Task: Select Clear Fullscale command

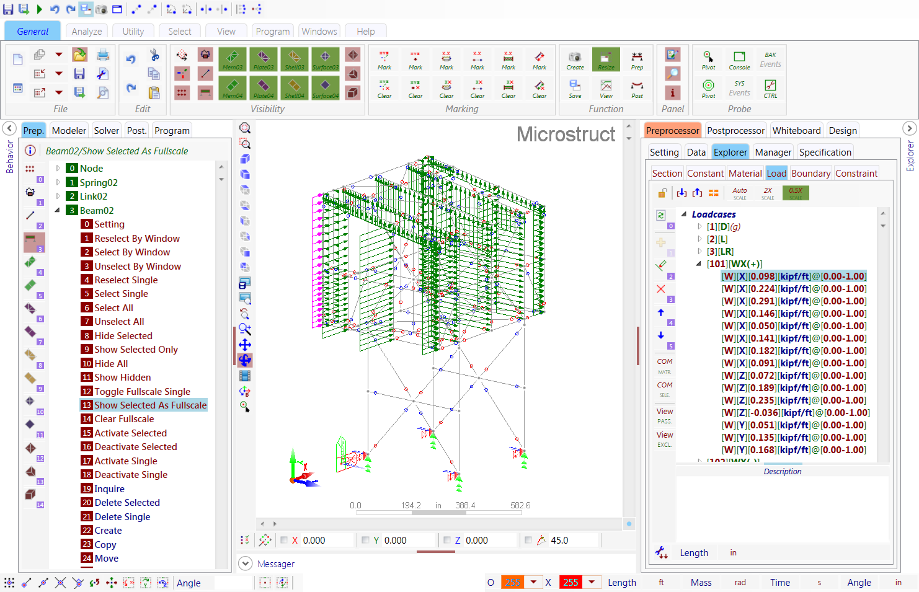Action: tap(124, 418)
